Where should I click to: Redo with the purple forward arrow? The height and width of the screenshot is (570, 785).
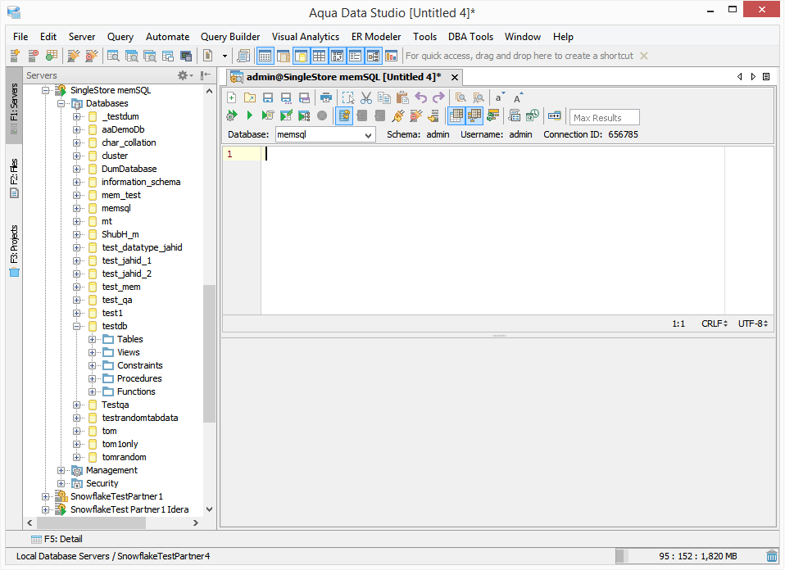pyautogui.click(x=438, y=97)
